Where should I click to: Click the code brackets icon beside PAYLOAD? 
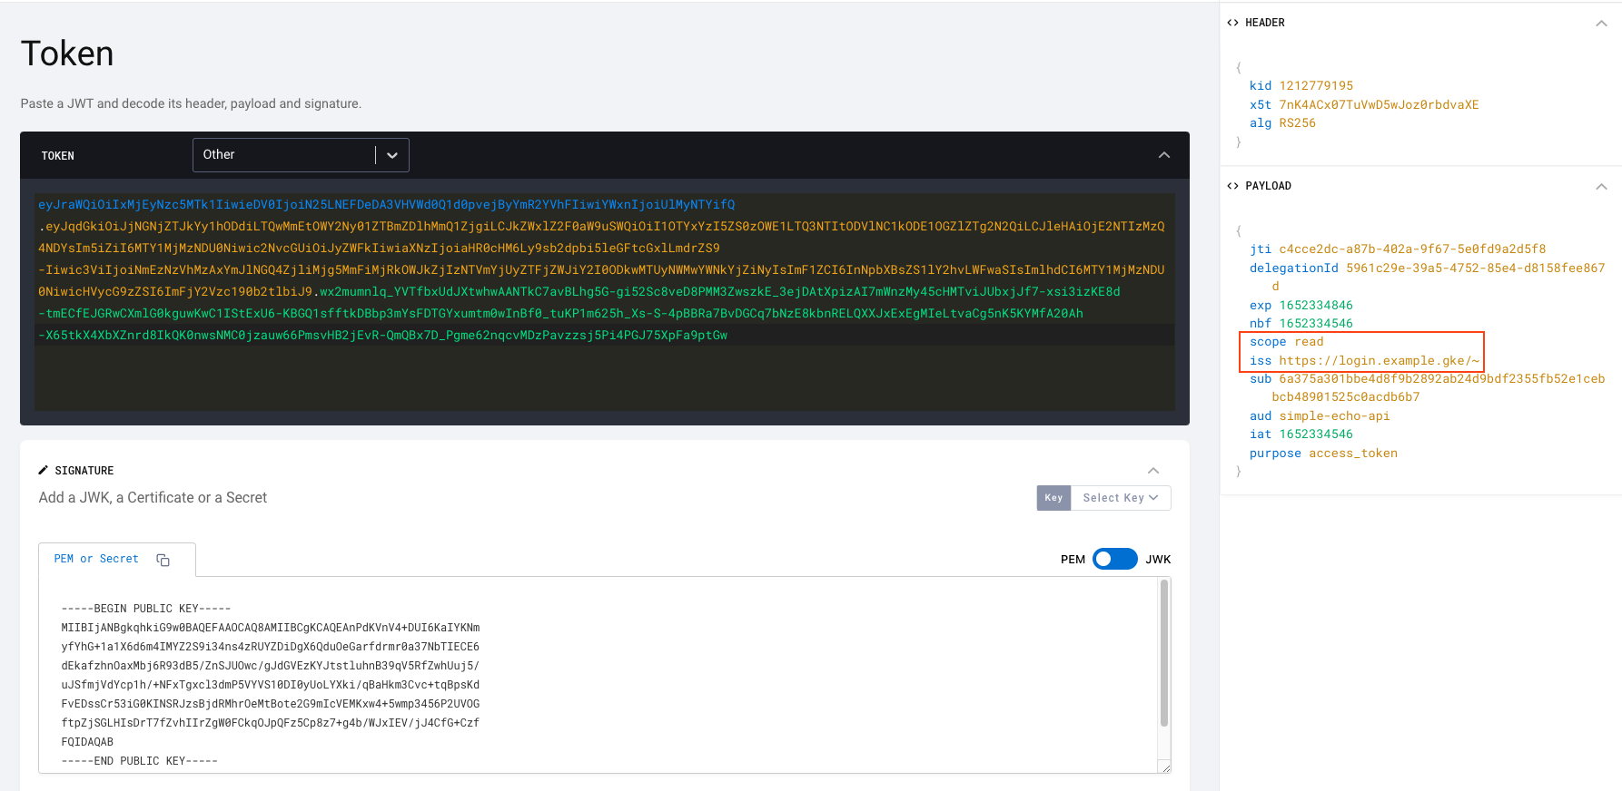point(1232,186)
